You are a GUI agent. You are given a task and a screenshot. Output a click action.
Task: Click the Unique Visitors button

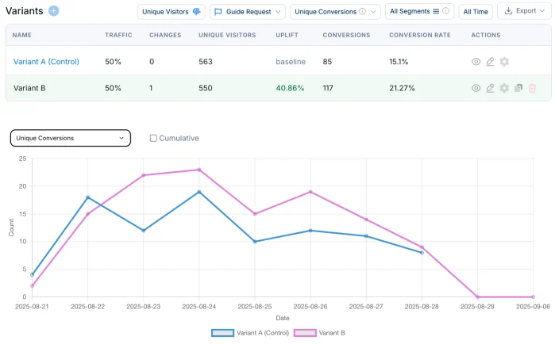click(x=172, y=12)
